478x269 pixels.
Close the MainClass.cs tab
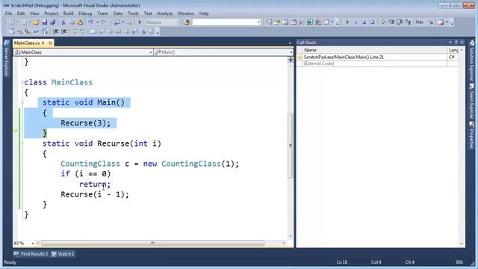click(50, 43)
